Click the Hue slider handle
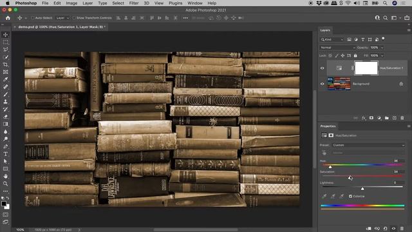The image size is (412, 232). pyautogui.click(x=330, y=167)
